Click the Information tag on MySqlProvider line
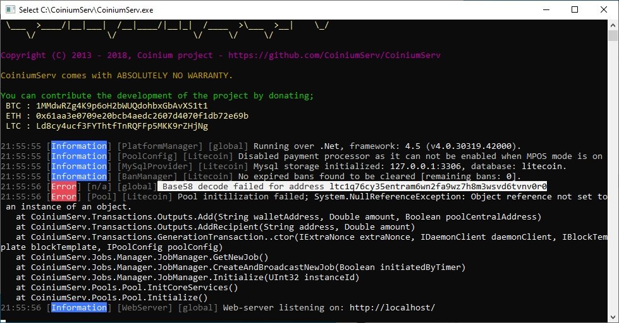Screen dimensions: 619x323 click(x=79, y=166)
